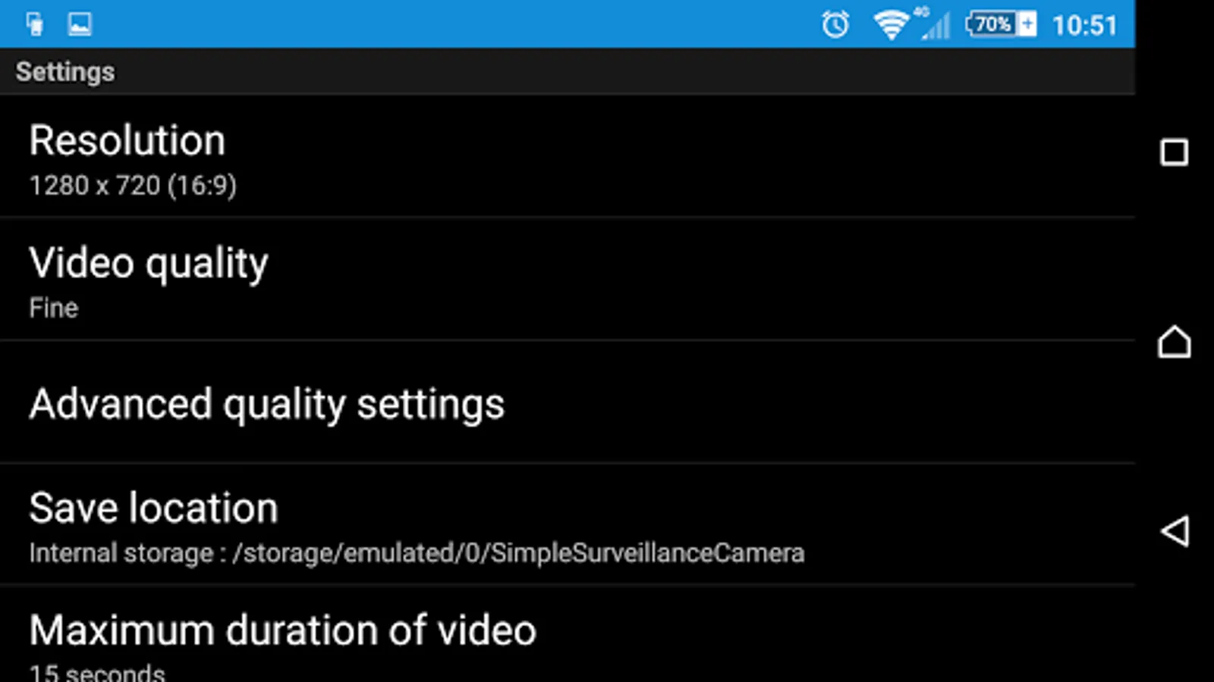Tap the 15 seconds duration value
The image size is (1214, 682).
pyautogui.click(x=97, y=673)
